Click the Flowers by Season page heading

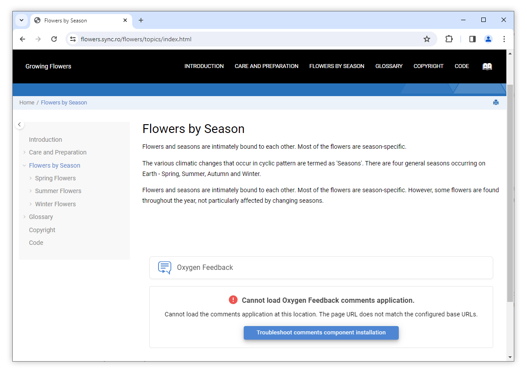193,129
